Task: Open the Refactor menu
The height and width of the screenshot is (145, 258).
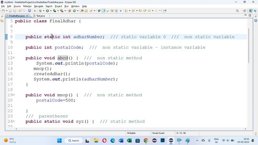Action: [27, 6]
